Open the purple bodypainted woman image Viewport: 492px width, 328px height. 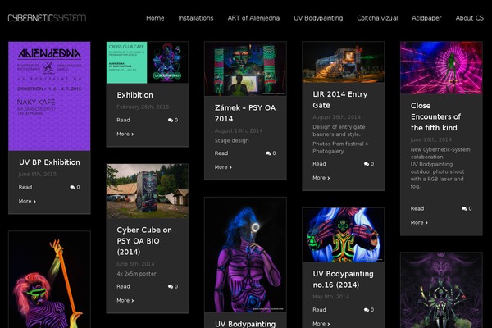(245, 254)
